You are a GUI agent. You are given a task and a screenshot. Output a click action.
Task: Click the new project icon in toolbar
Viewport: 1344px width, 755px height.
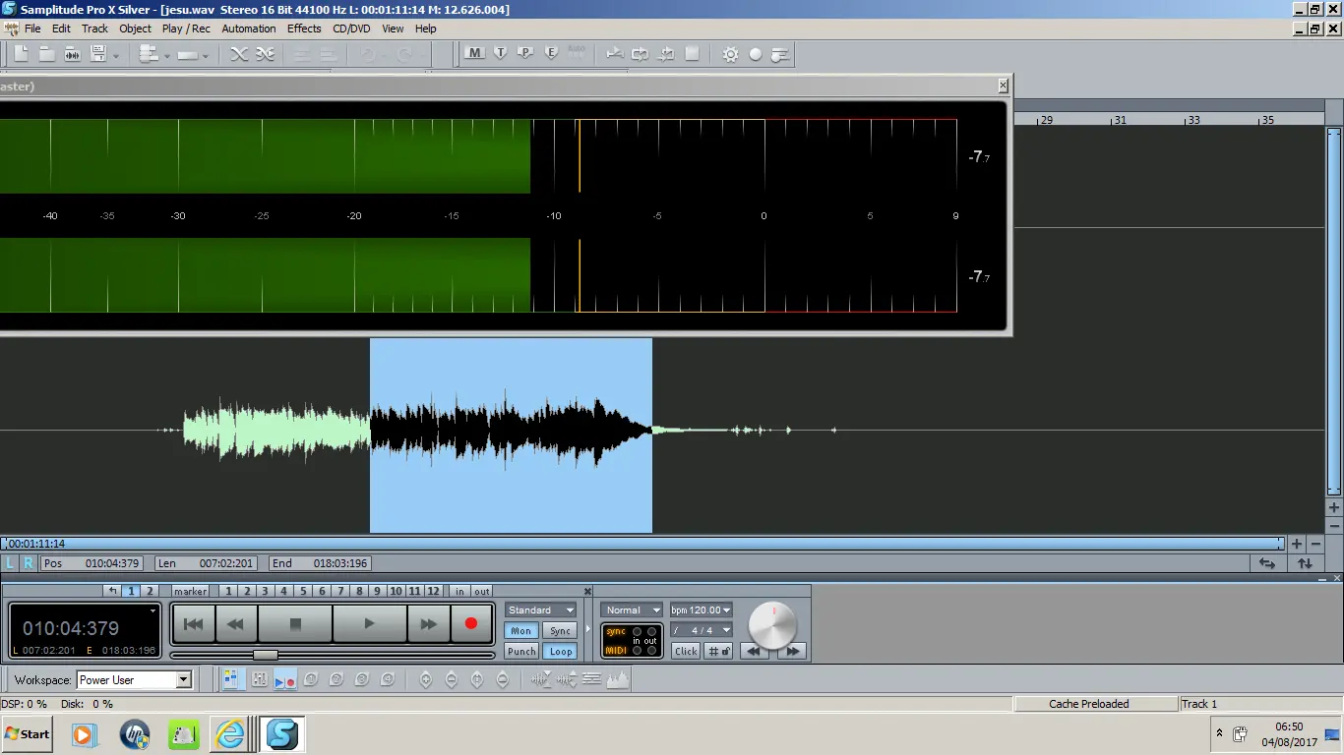coord(21,54)
